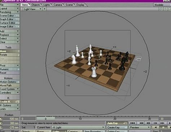Switch to the Scene tab
The width and height of the screenshot is (171, 132).
(x=69, y=5)
